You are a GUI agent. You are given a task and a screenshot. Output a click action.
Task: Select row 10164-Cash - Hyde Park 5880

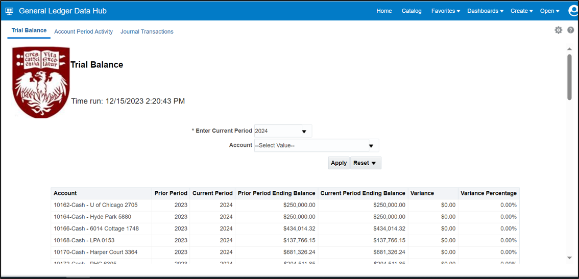coord(285,217)
